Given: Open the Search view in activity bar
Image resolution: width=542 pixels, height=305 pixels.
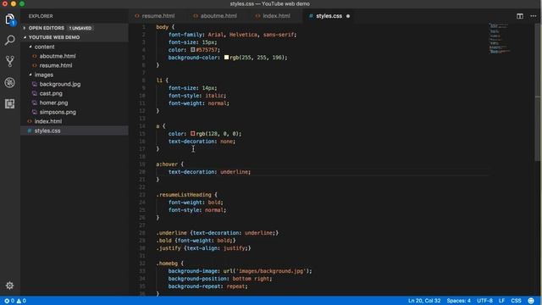Looking at the screenshot, I should click(9, 40).
